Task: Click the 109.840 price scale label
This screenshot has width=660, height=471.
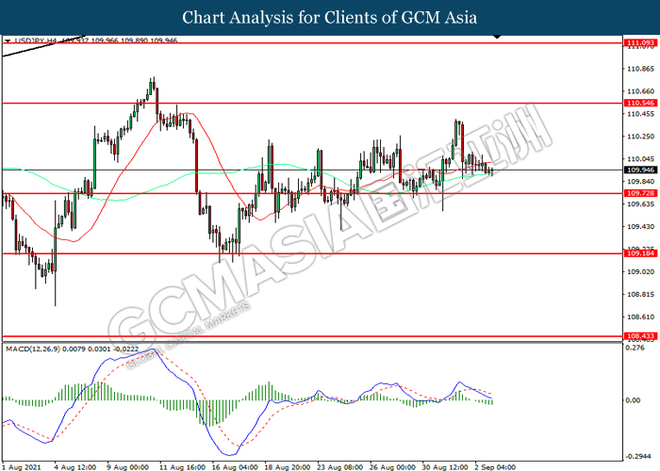Action: (x=640, y=182)
